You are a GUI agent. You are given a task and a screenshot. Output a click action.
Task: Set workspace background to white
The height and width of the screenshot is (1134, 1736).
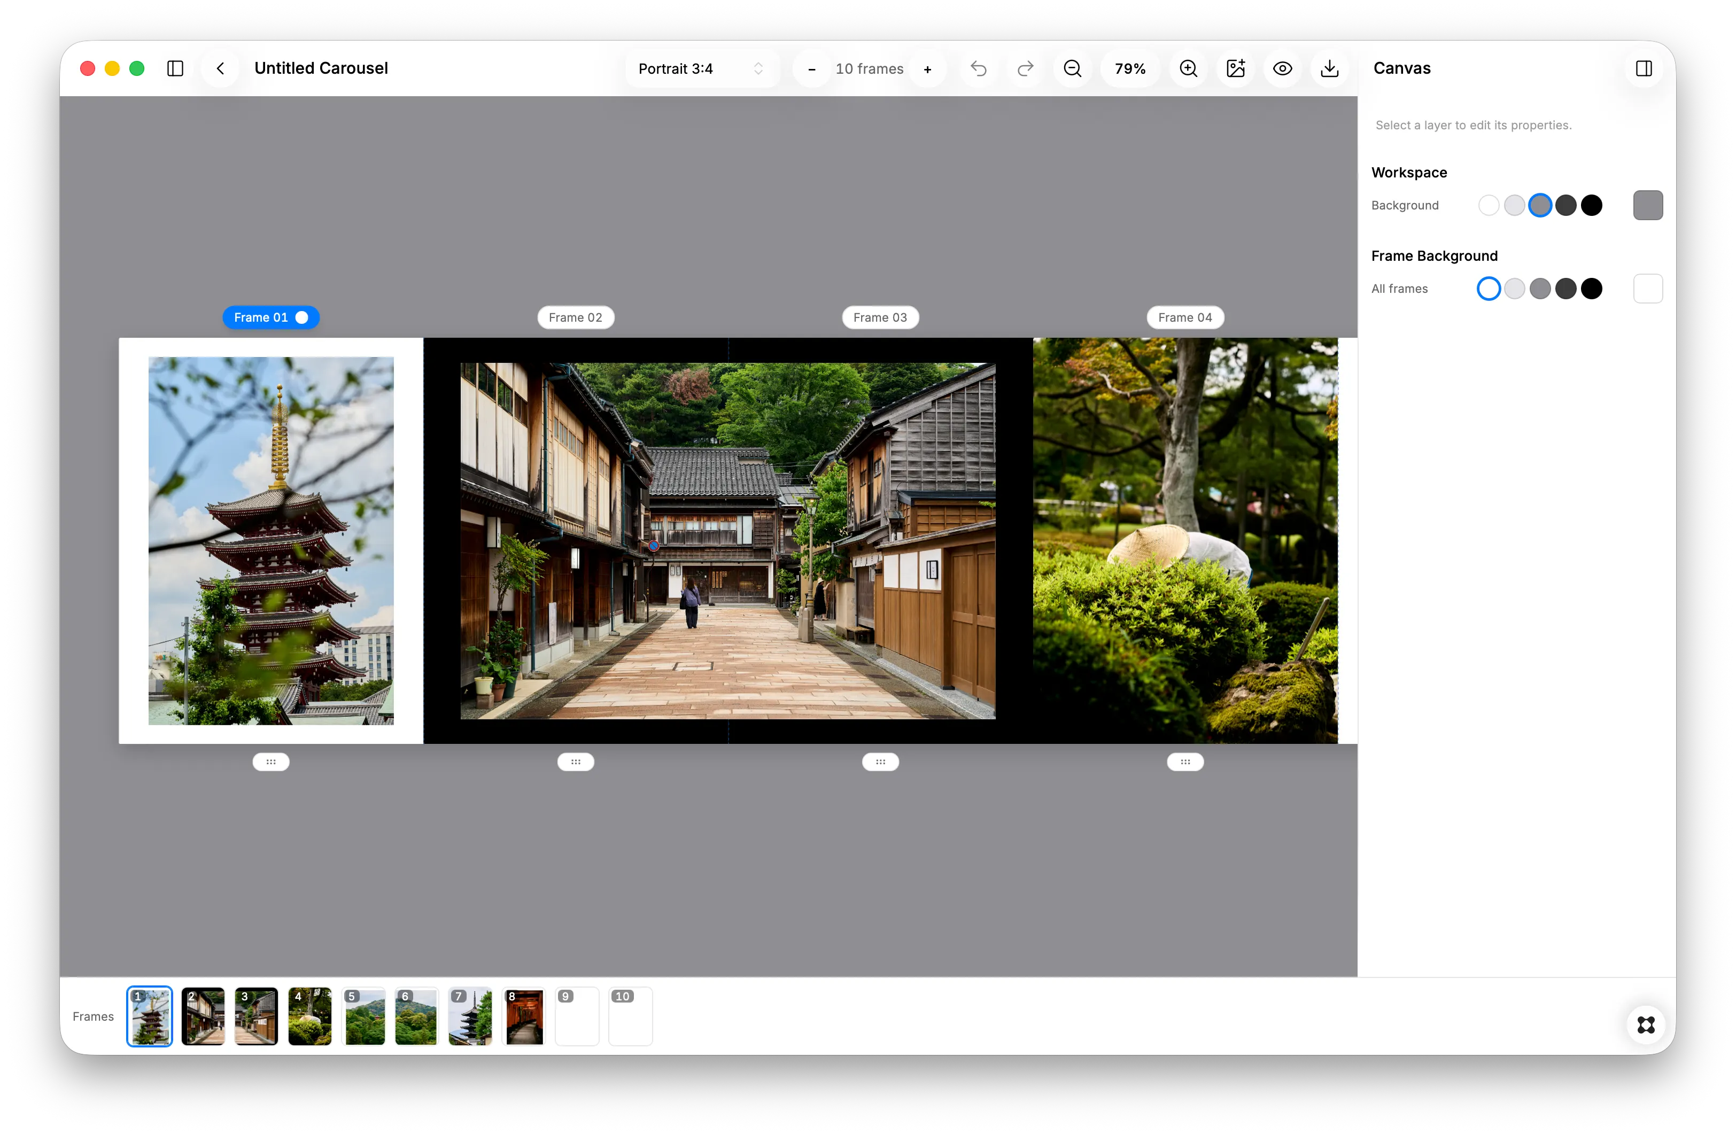click(x=1488, y=206)
